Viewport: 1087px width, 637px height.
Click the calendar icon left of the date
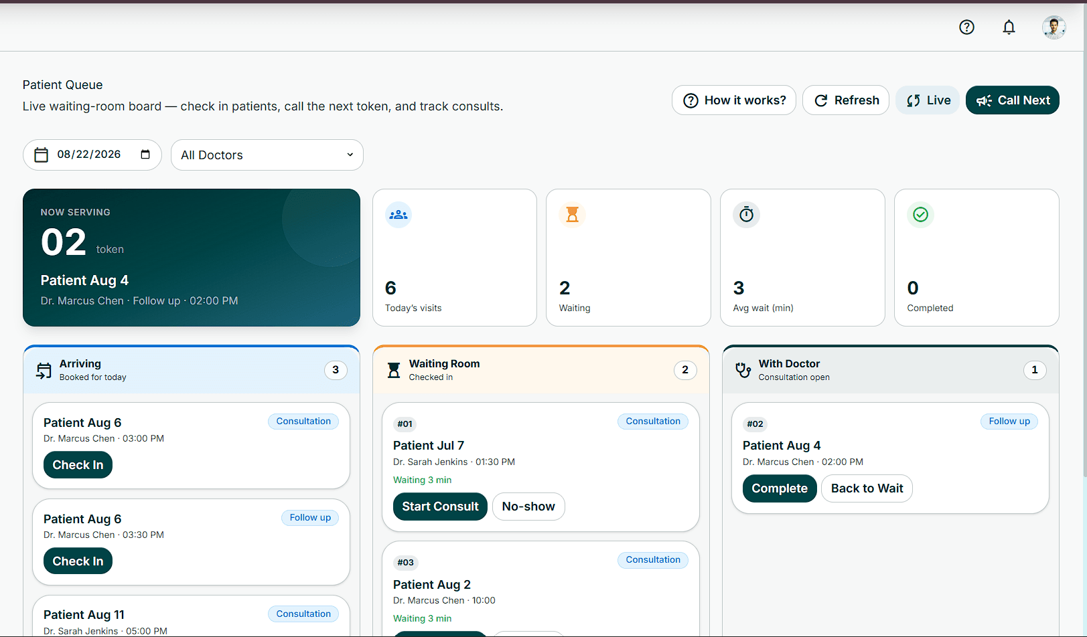tap(42, 155)
